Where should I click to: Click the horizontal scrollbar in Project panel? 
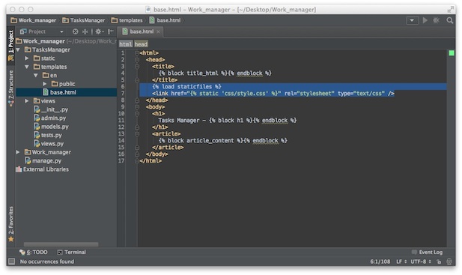pyautogui.click(x=61, y=244)
